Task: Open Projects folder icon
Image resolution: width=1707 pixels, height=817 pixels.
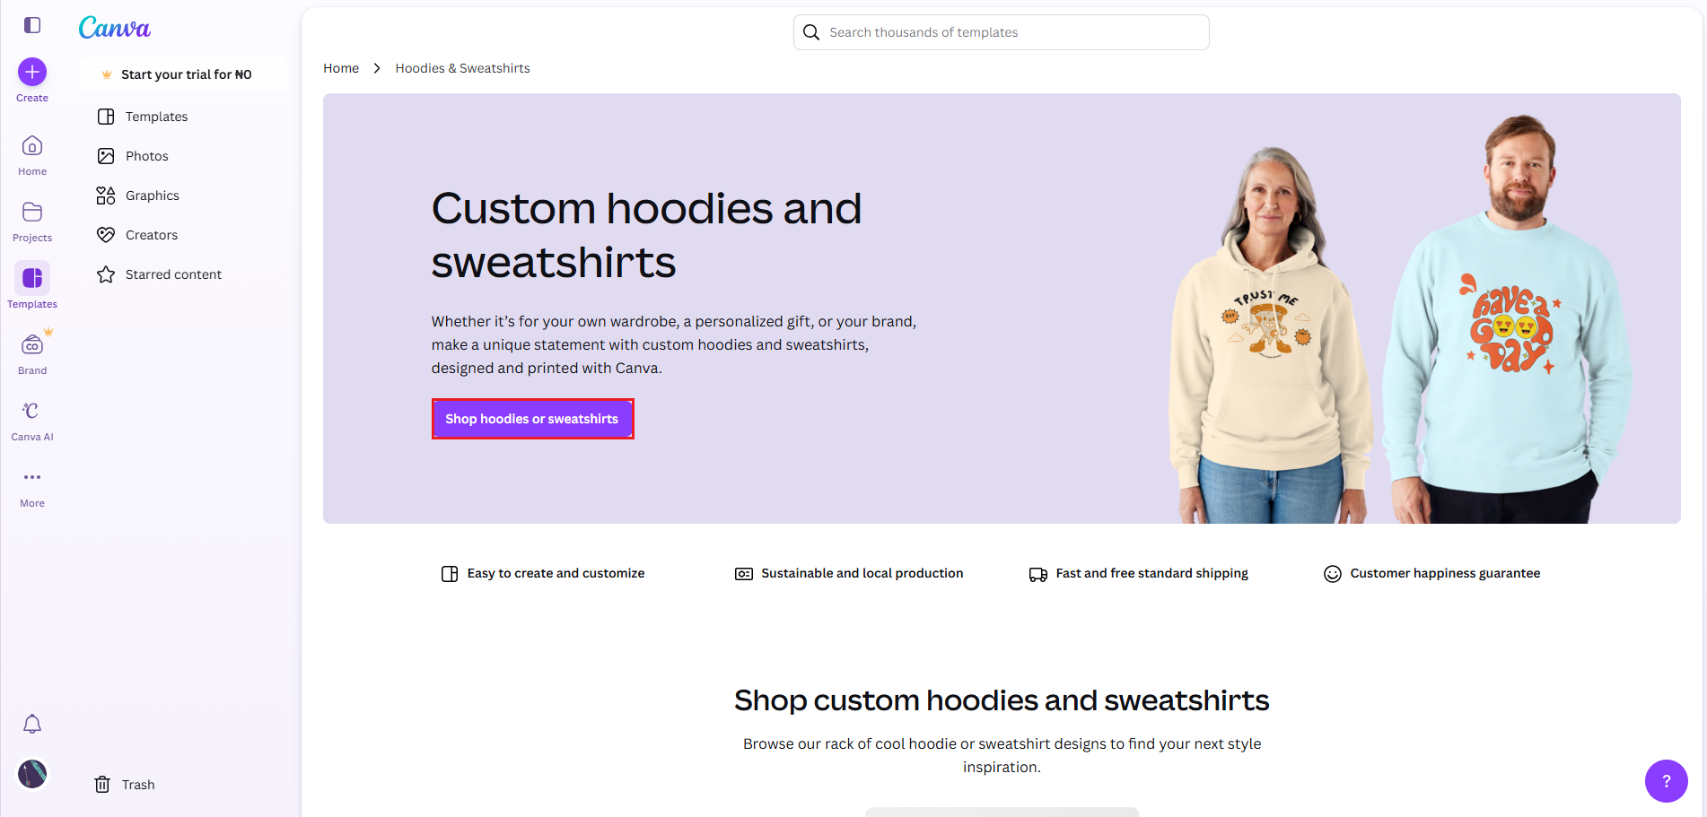Action: click(x=32, y=221)
